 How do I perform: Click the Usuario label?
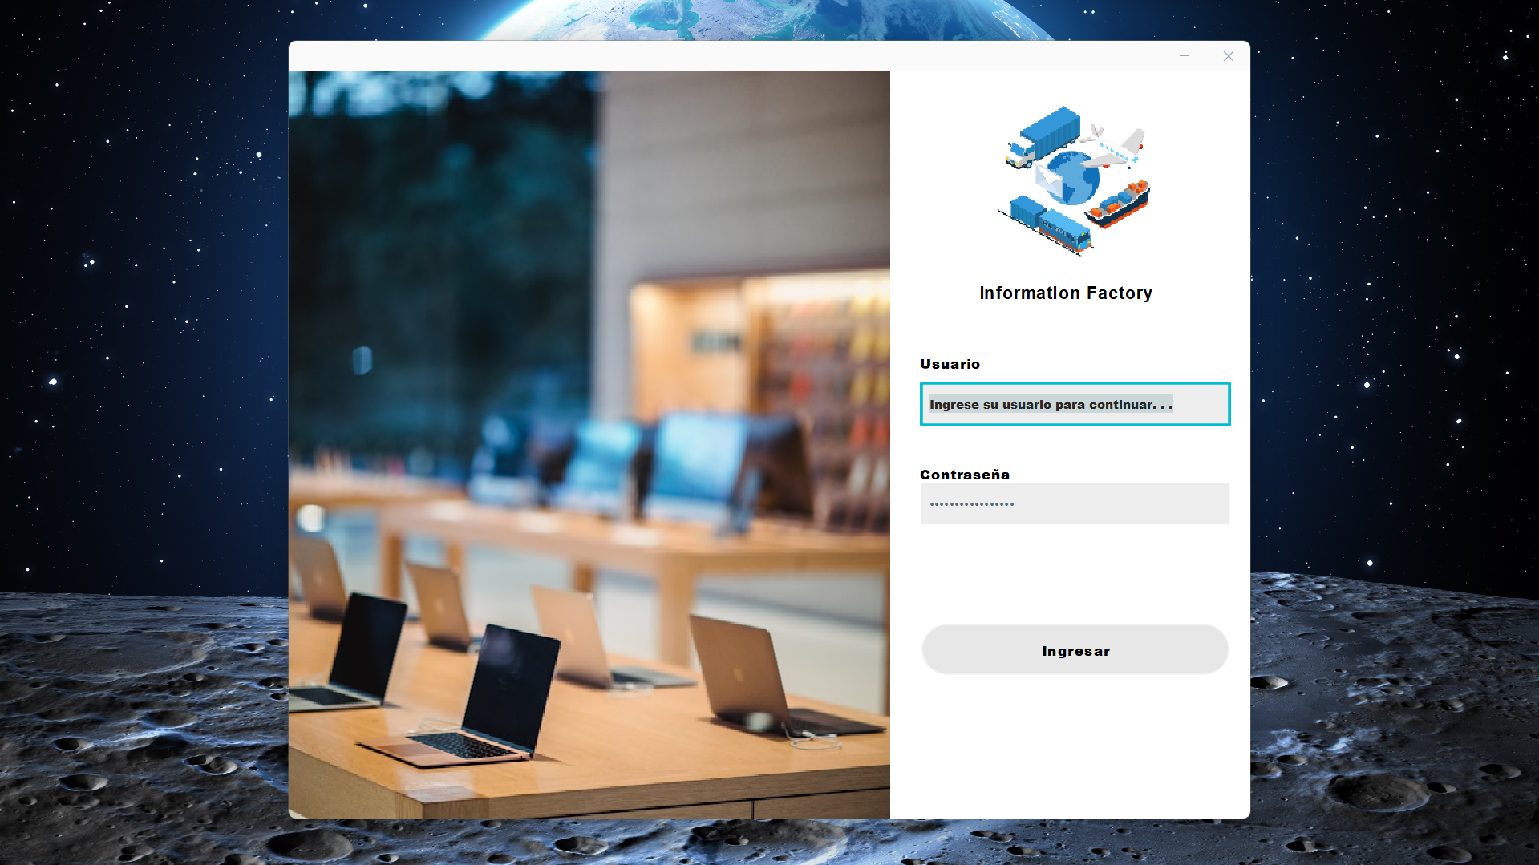click(x=950, y=364)
